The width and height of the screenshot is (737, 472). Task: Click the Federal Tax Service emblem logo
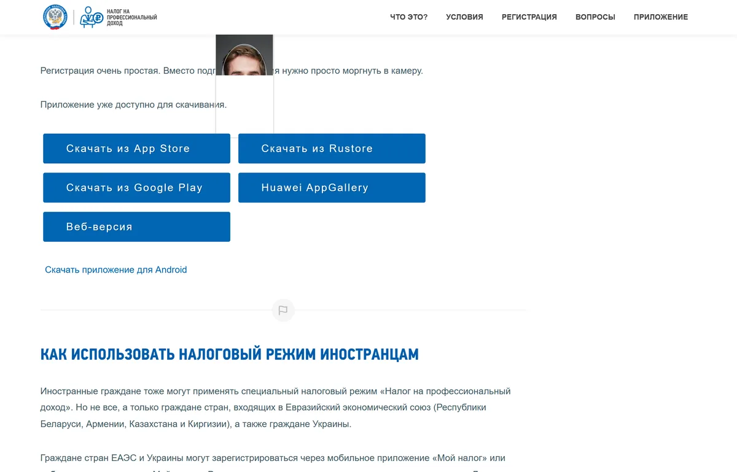(x=55, y=17)
